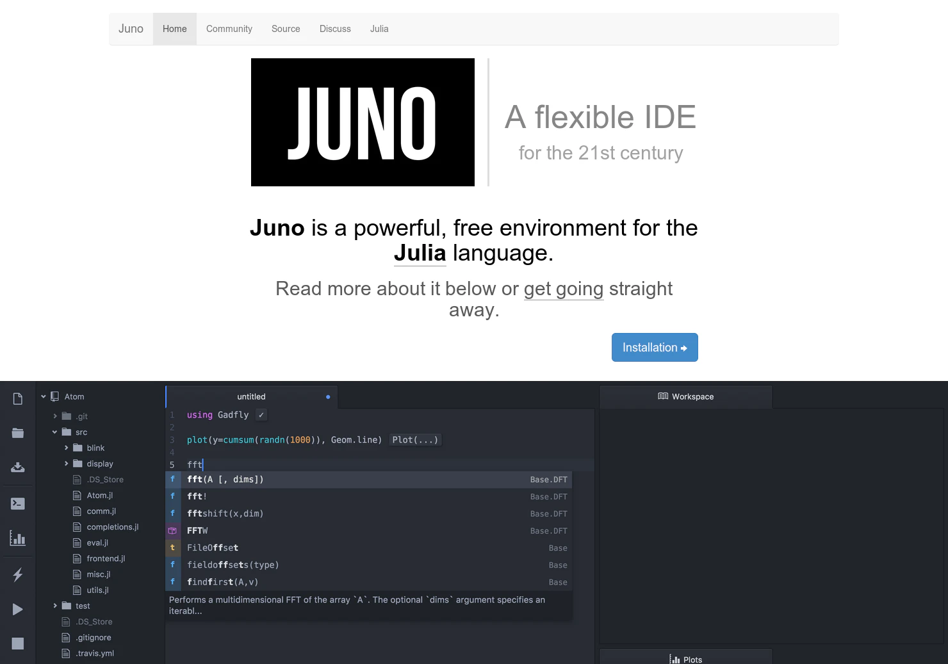Toggle the Plot(...) inline result on line 3
This screenshot has height=664, width=948.
coord(415,440)
